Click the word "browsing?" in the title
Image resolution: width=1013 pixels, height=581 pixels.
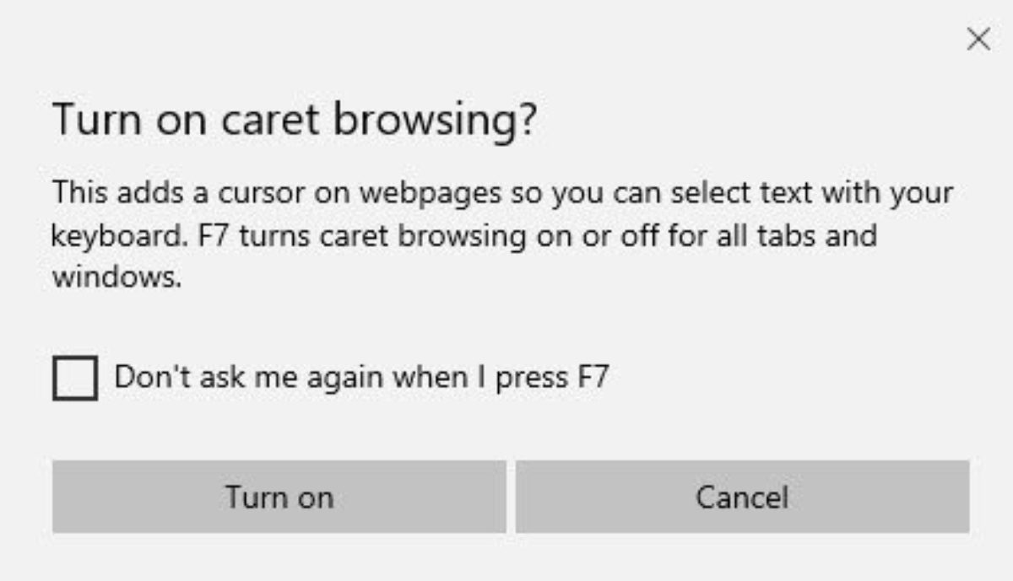pos(436,121)
